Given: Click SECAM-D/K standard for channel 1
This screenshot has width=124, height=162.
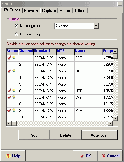Looking at the screenshot, I should (x=45, y=58).
